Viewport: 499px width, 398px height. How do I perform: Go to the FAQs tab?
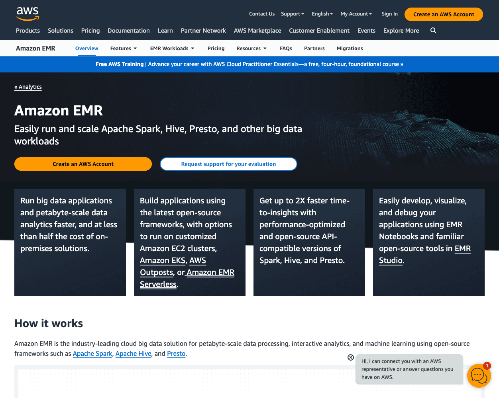(x=286, y=49)
